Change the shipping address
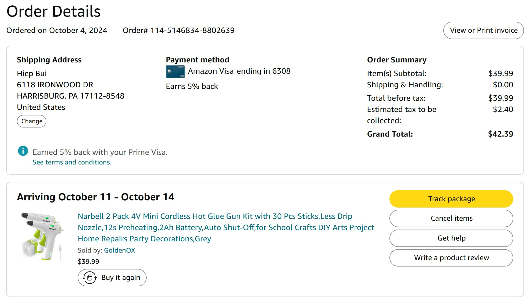The height and width of the screenshot is (300, 528). (32, 121)
